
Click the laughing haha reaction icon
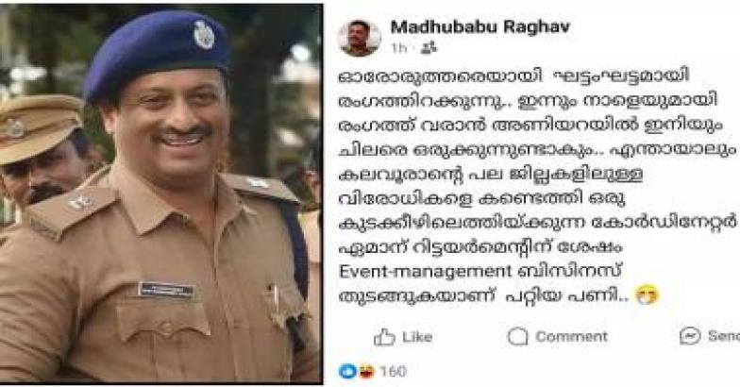pos(366,372)
